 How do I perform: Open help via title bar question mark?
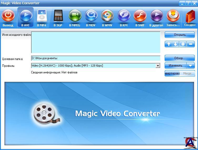188,3
